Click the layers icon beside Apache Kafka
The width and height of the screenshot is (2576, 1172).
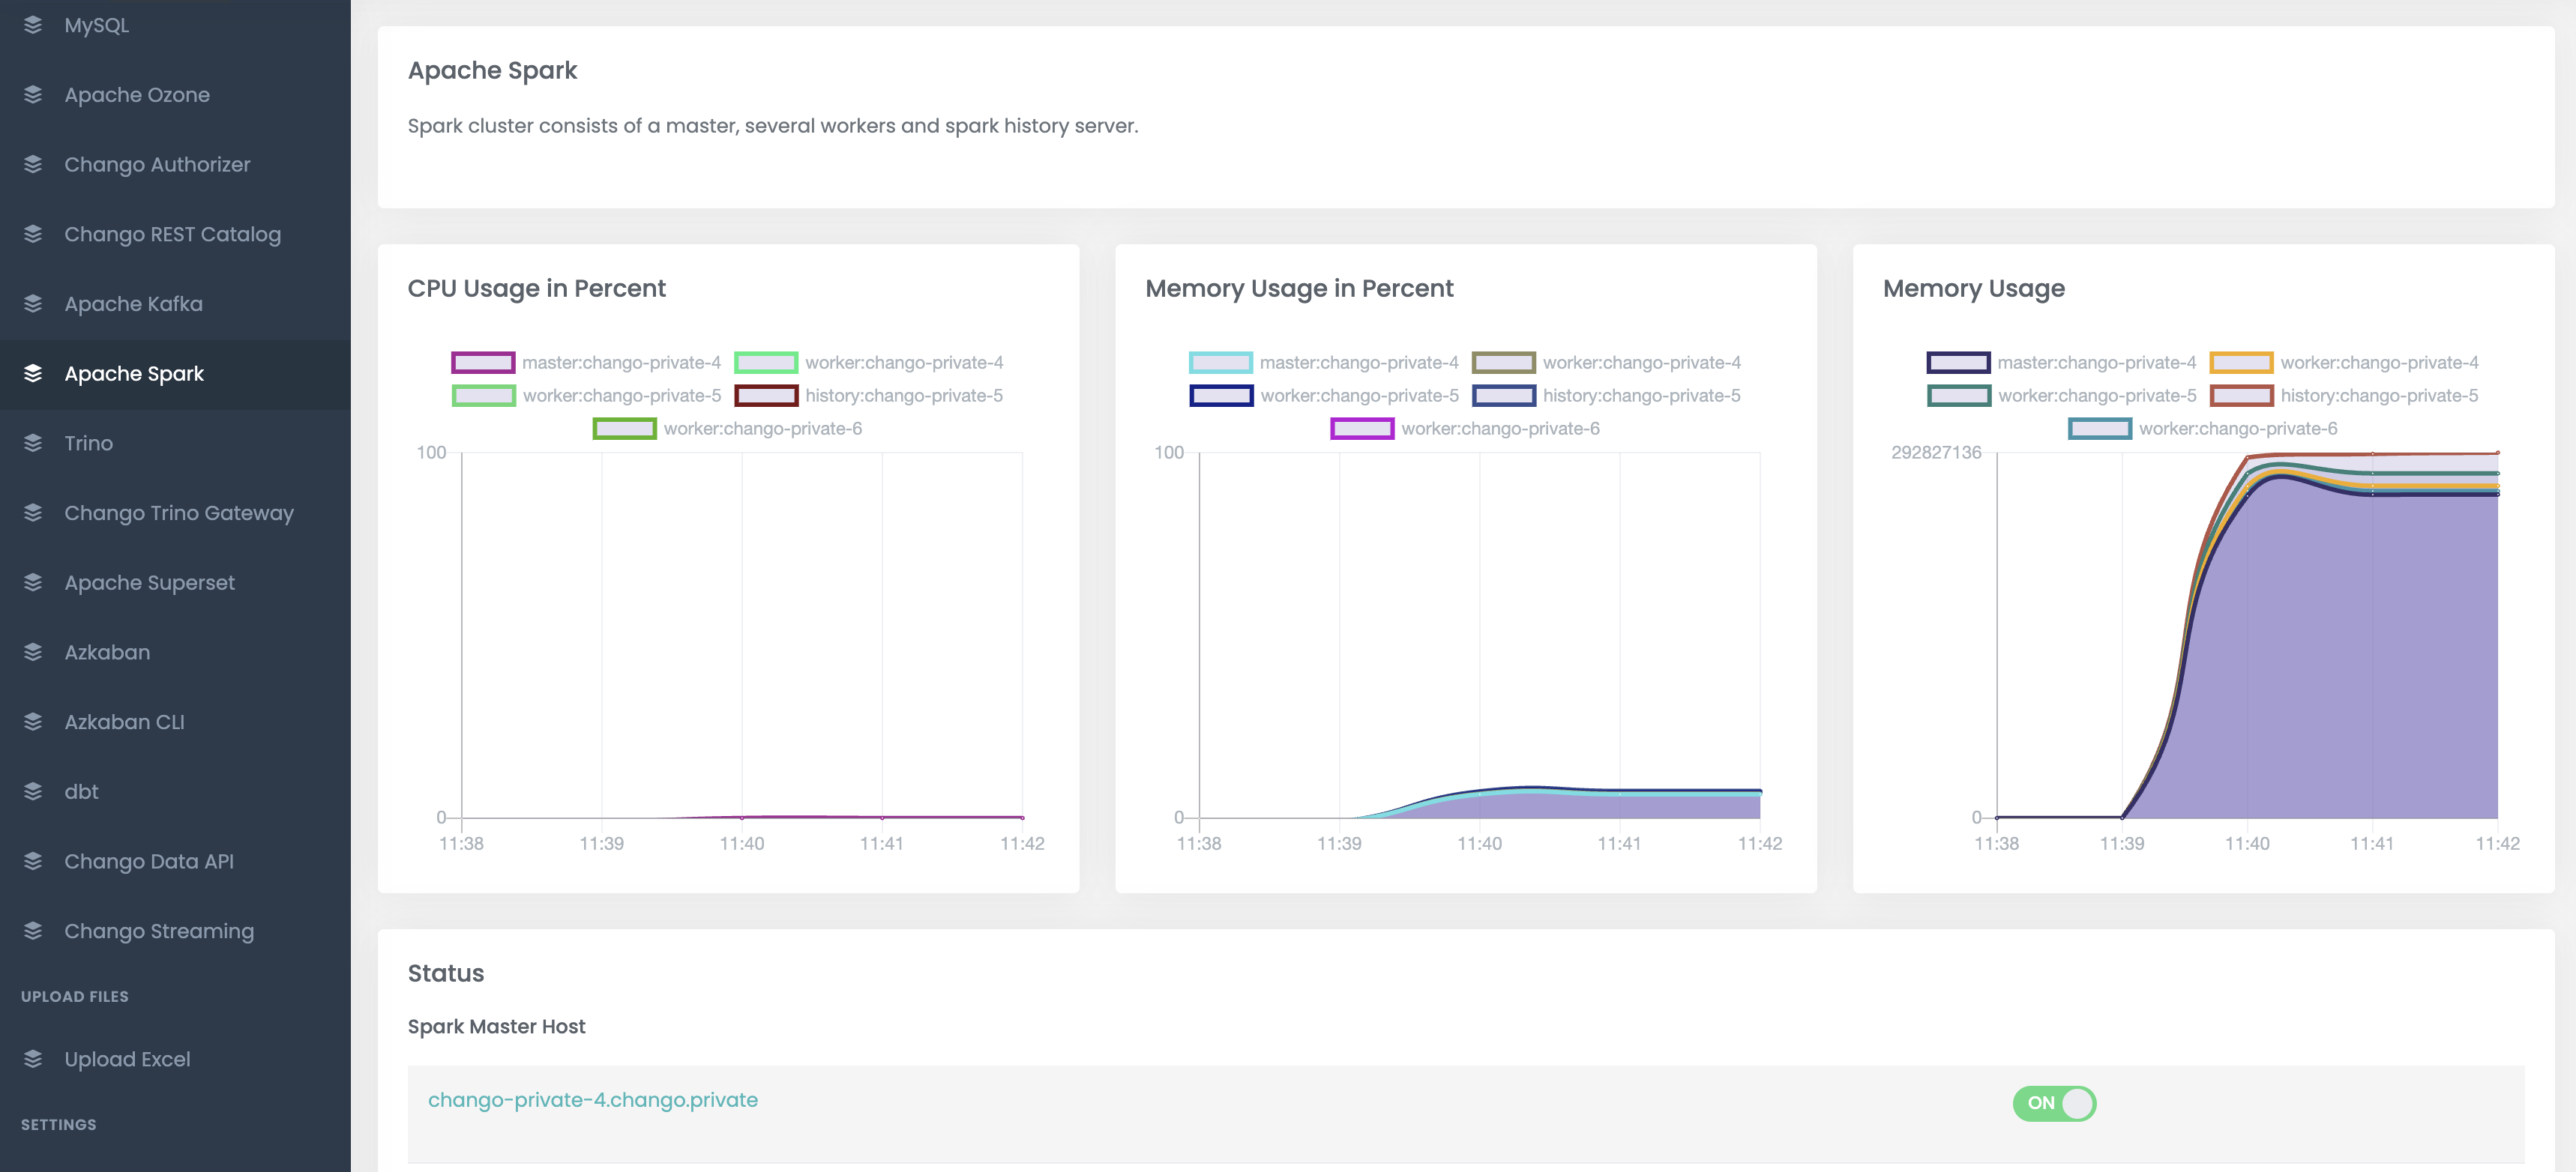[x=33, y=303]
